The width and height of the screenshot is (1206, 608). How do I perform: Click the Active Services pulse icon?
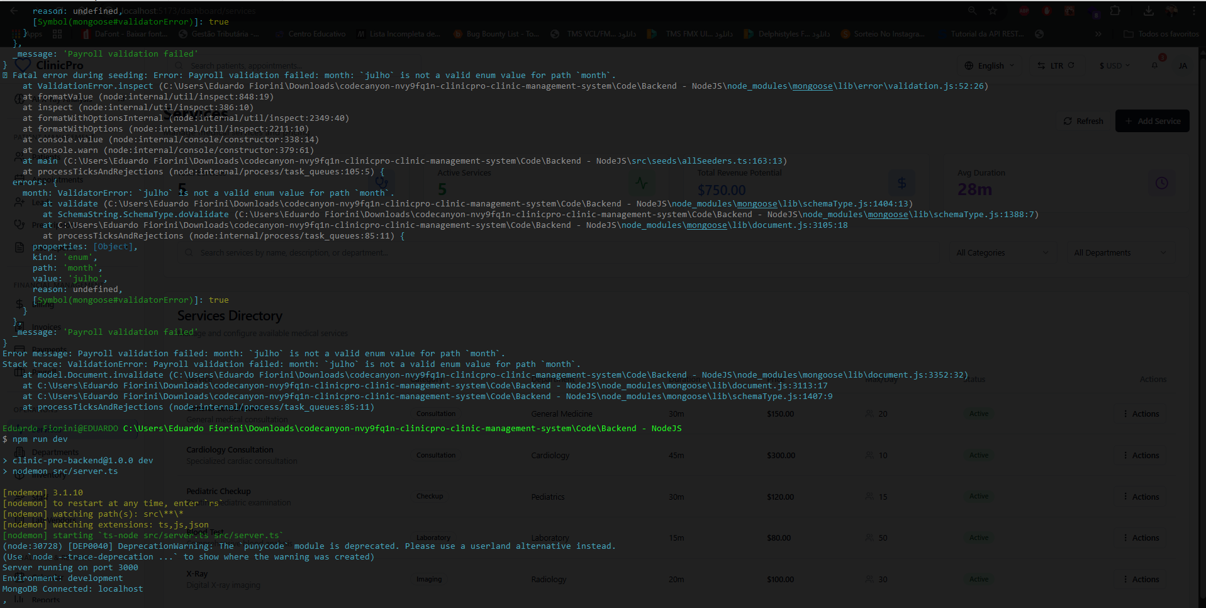[x=641, y=183]
